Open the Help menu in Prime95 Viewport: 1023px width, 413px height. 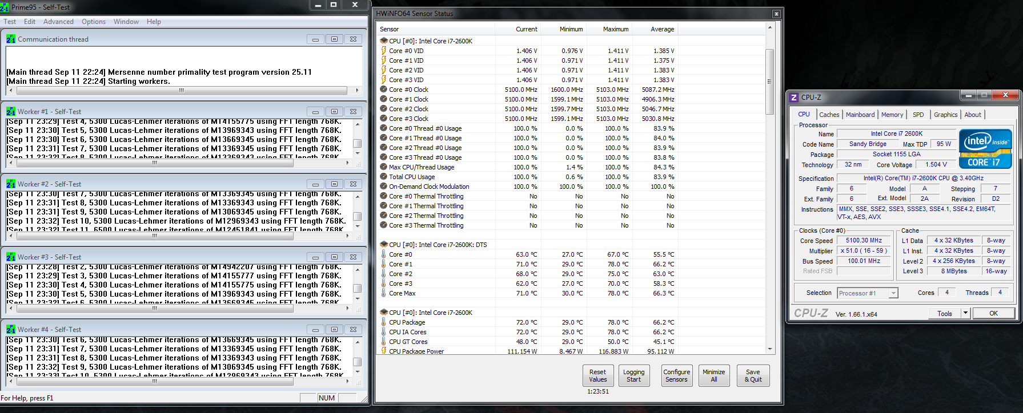click(154, 22)
